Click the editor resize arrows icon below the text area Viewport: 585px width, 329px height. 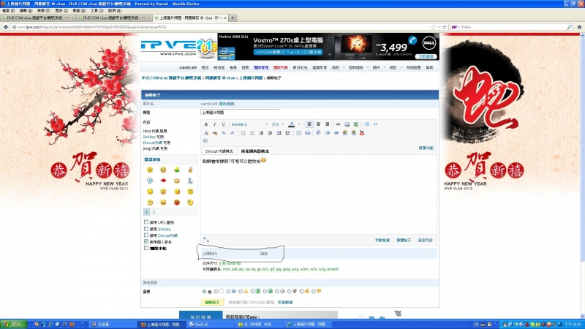206,240
